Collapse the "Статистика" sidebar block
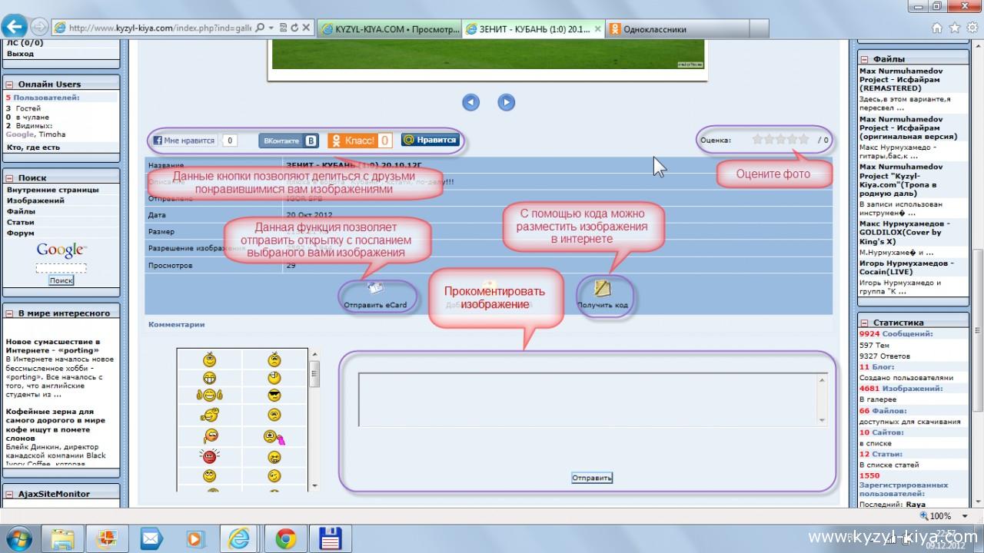Screen dimensions: 984x553 pyautogui.click(x=864, y=323)
